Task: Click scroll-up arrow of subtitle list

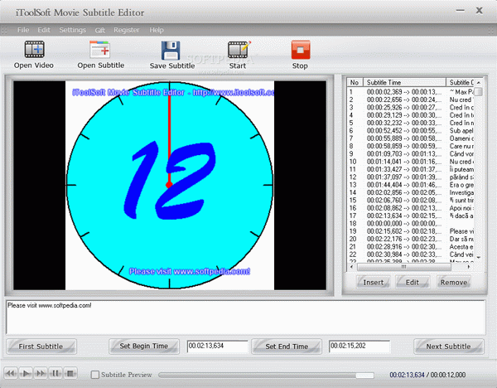Action: pos(478,82)
